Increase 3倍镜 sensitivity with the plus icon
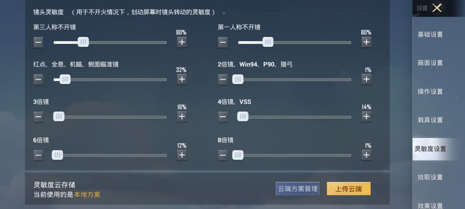This screenshot has height=209, width=465. 182,116
